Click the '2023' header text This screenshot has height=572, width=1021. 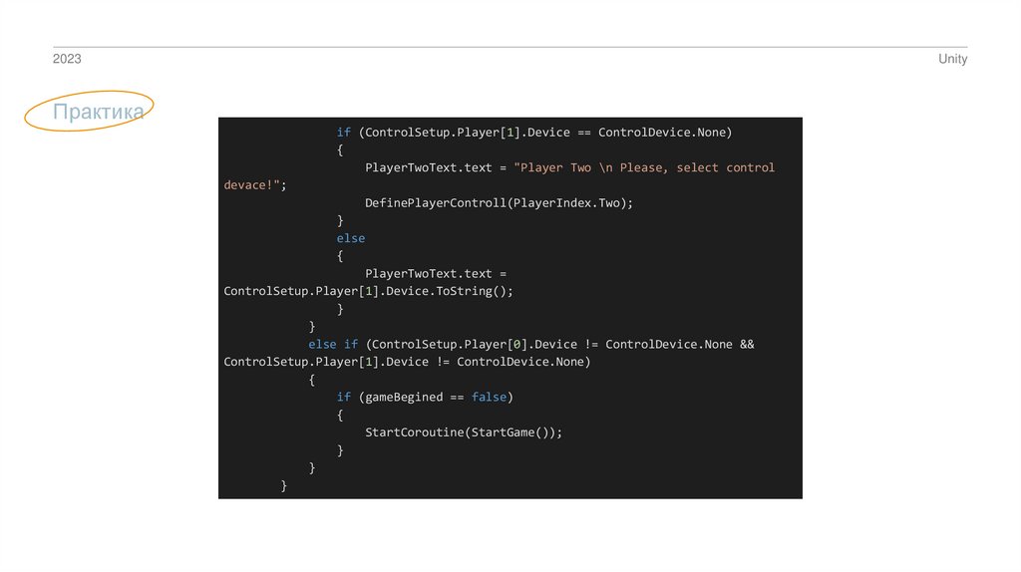point(67,59)
